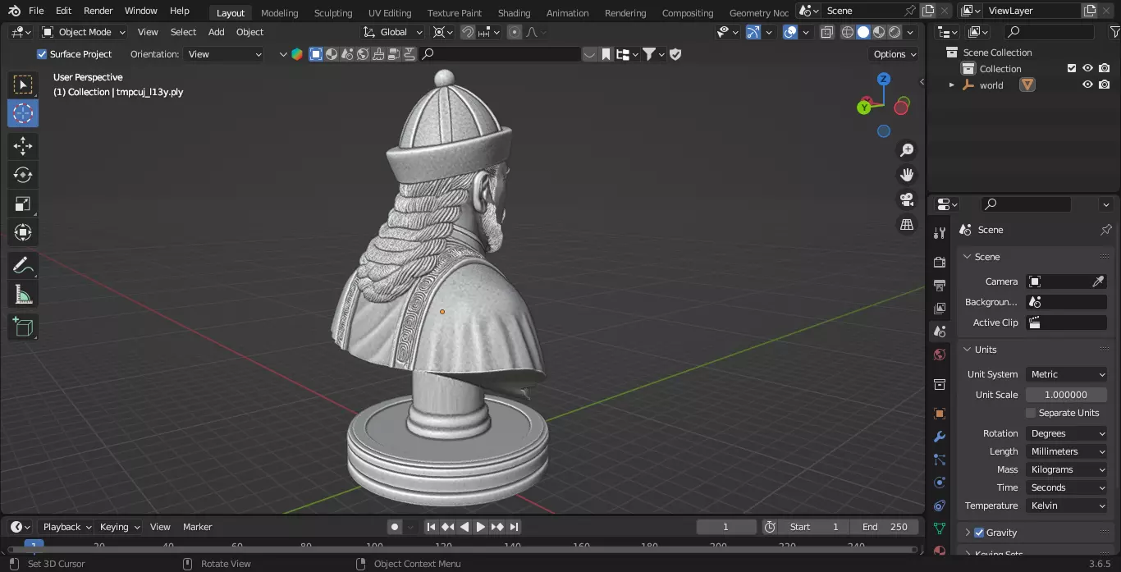Disable Collection in renders
The height and width of the screenshot is (572, 1121).
pos(1105,69)
